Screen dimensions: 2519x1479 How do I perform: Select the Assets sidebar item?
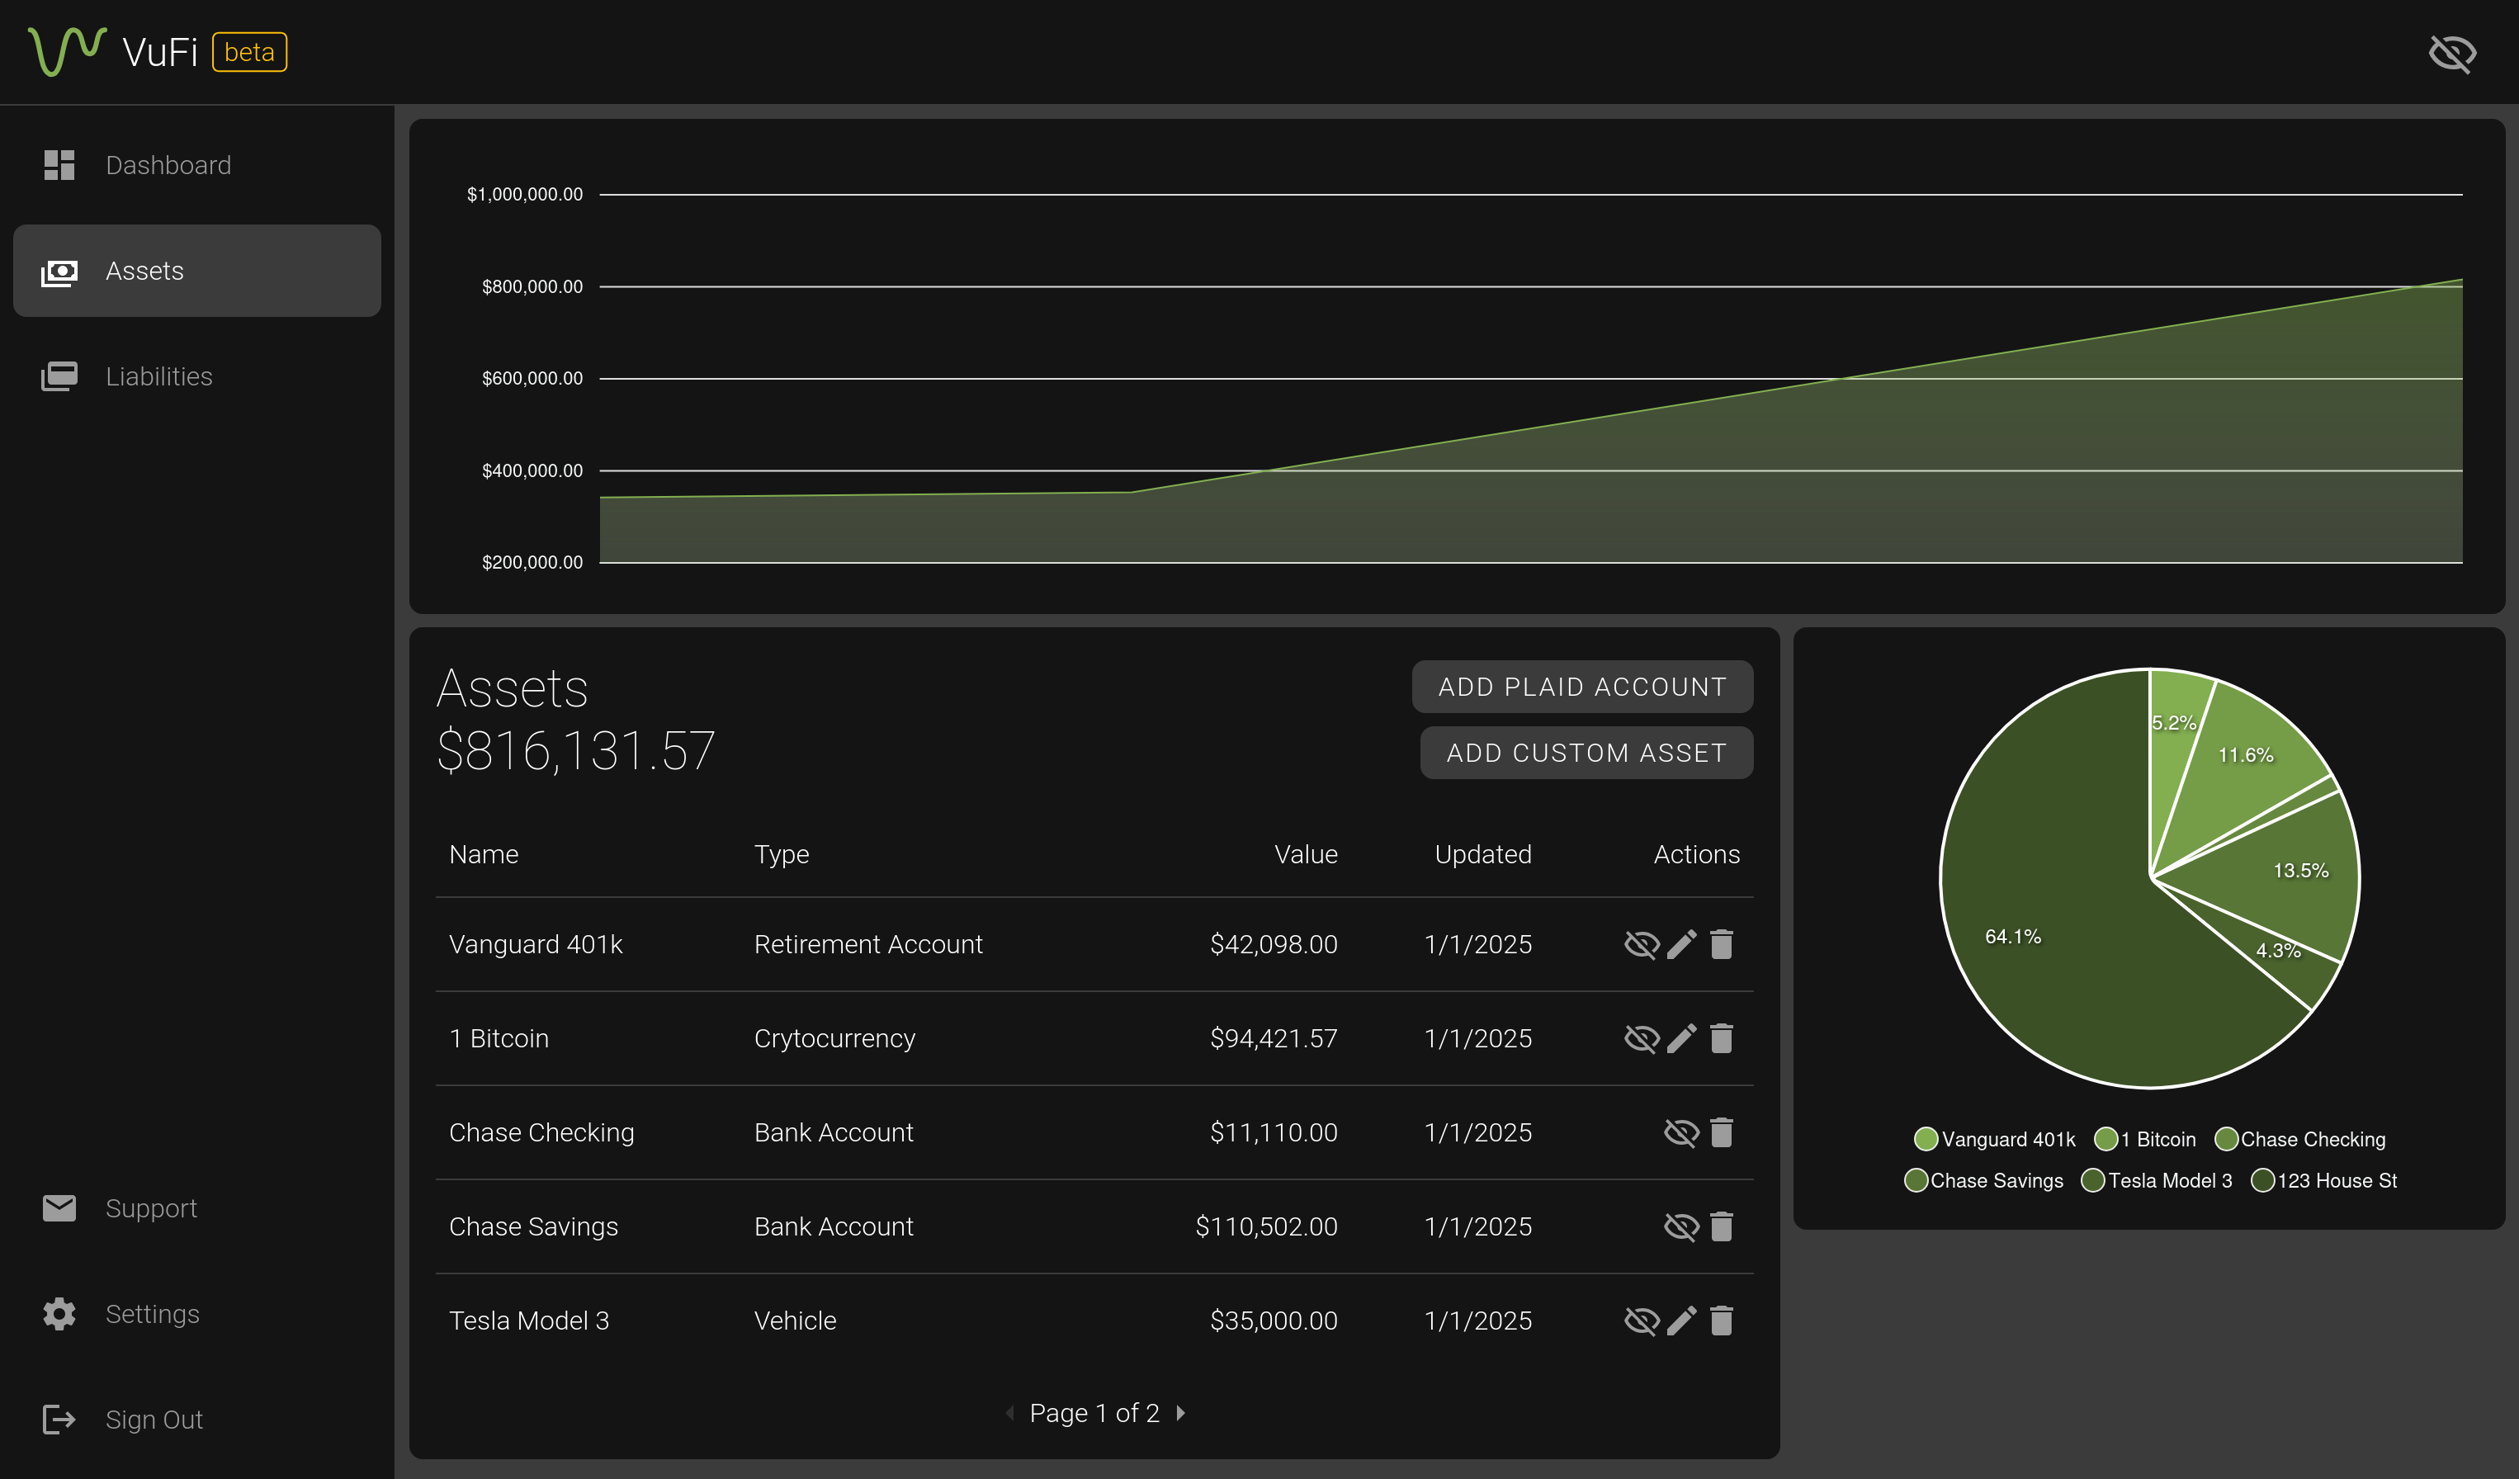coord(197,271)
